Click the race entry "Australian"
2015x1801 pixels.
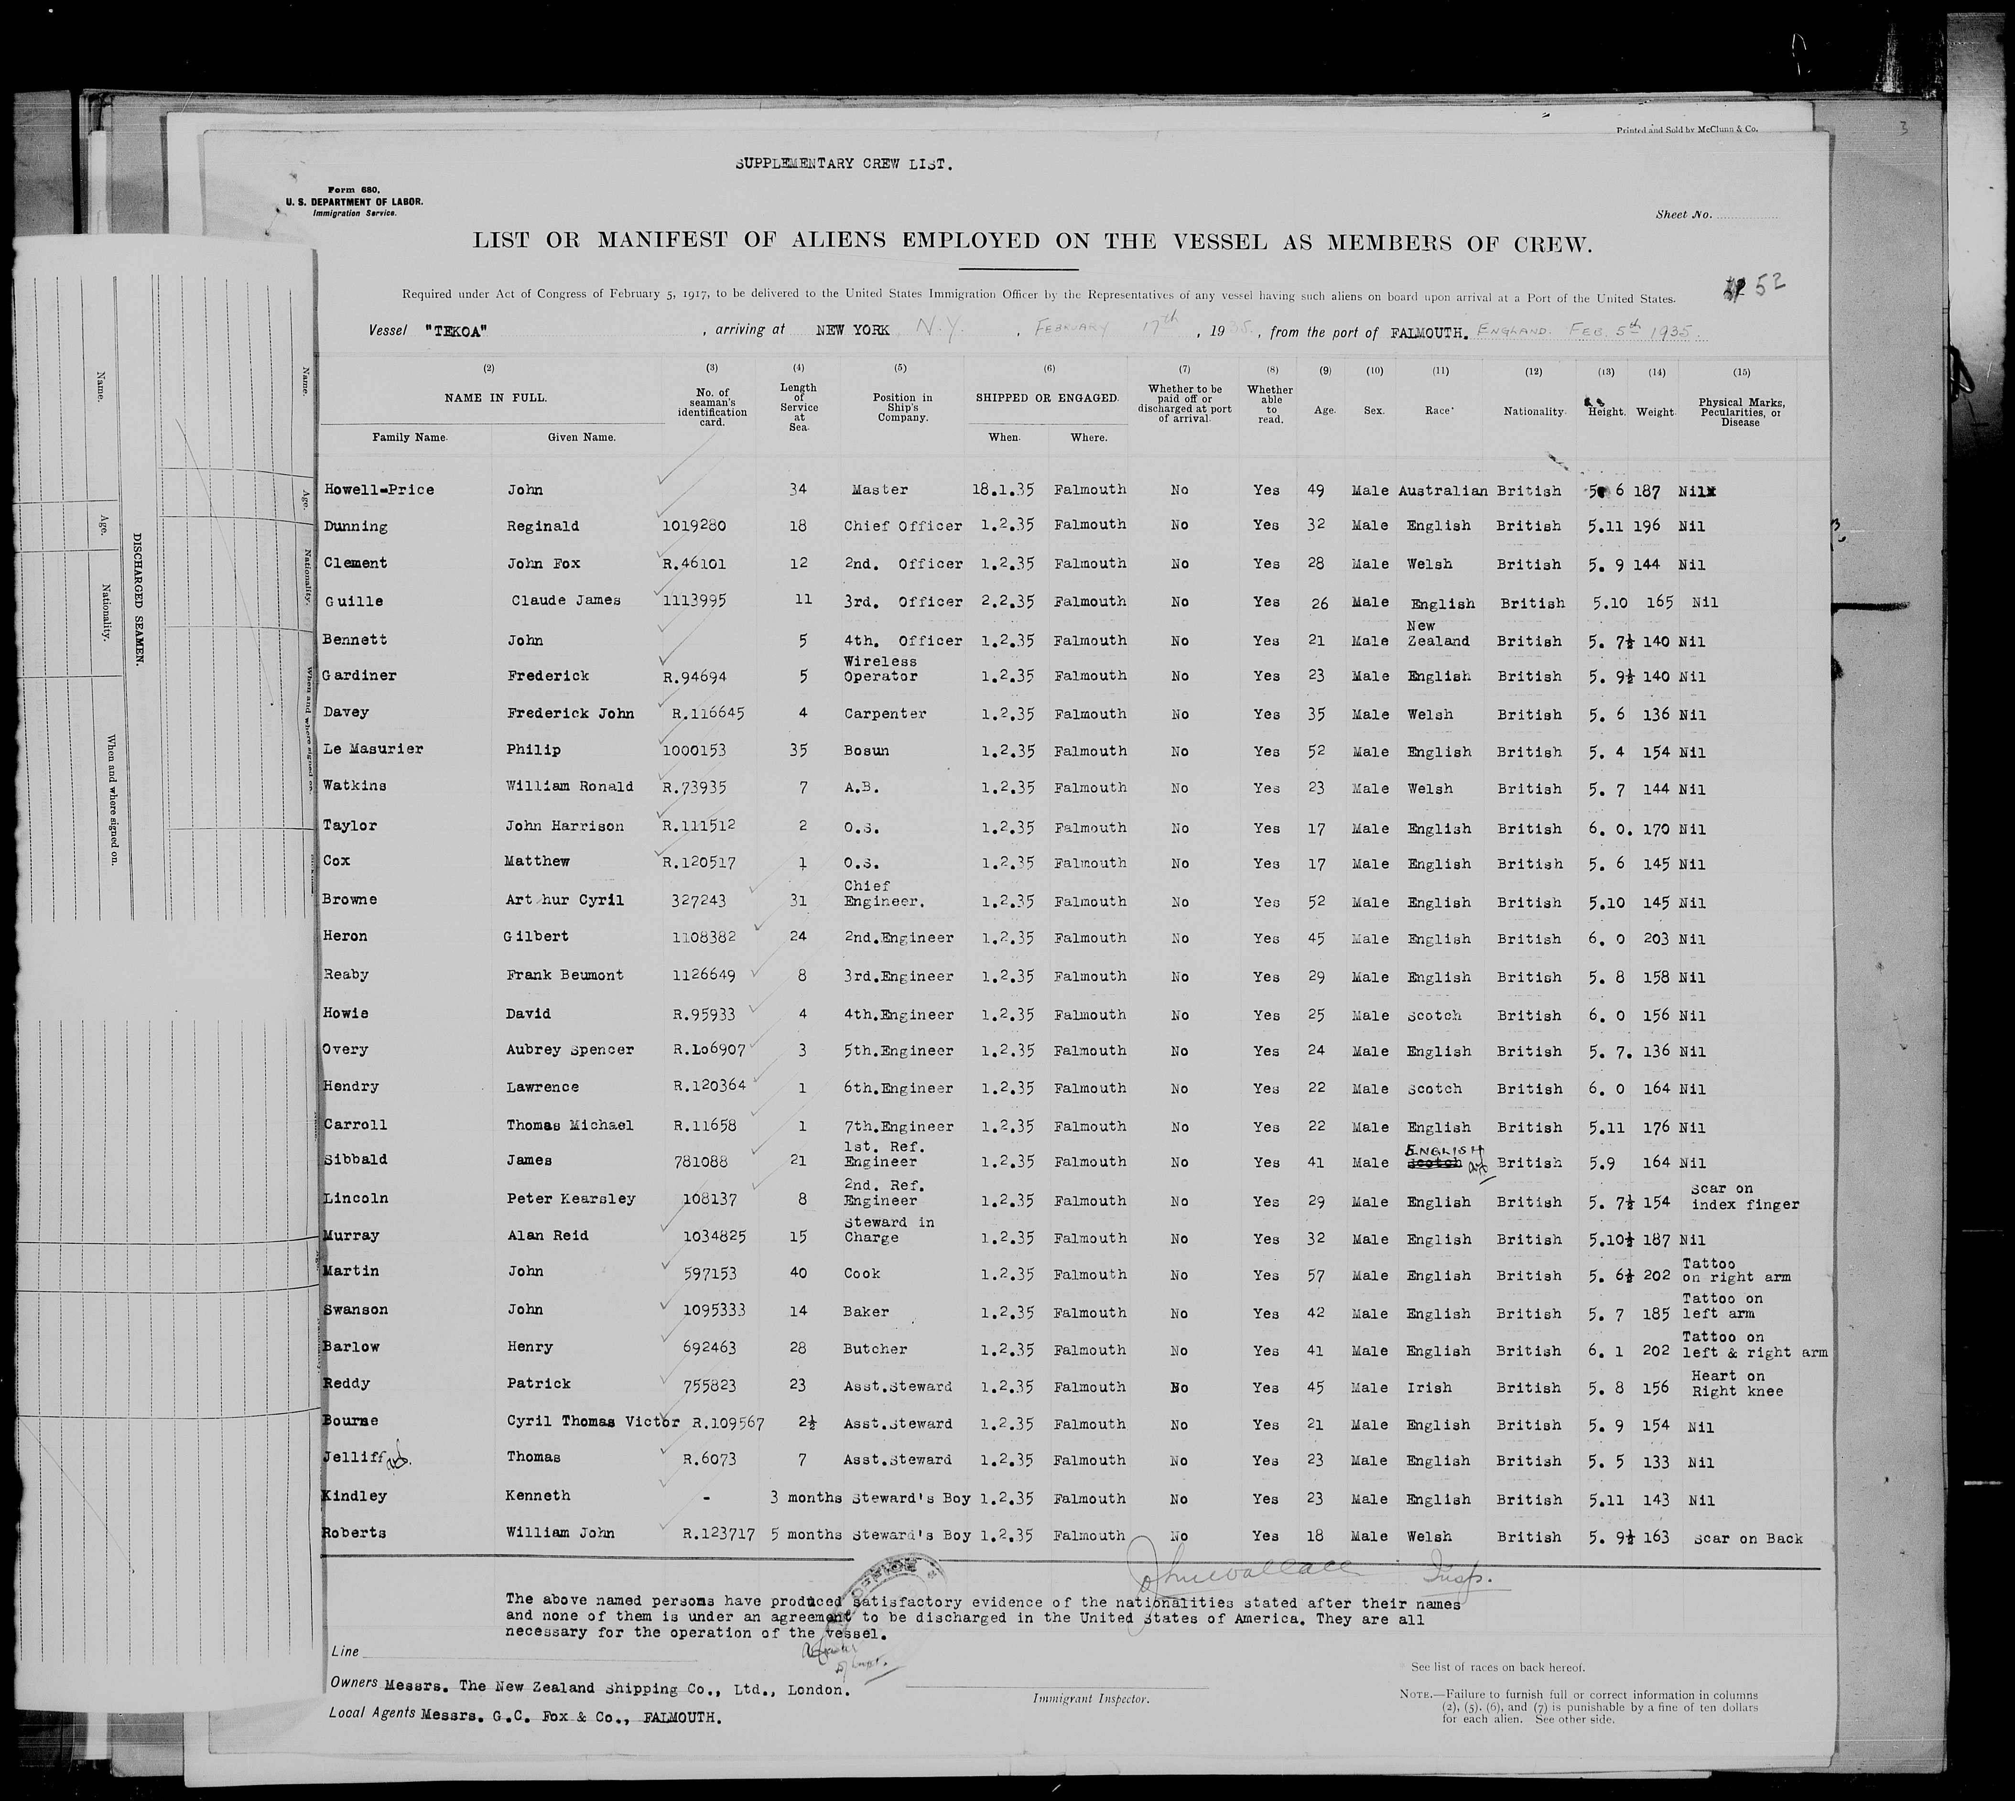tap(1443, 491)
